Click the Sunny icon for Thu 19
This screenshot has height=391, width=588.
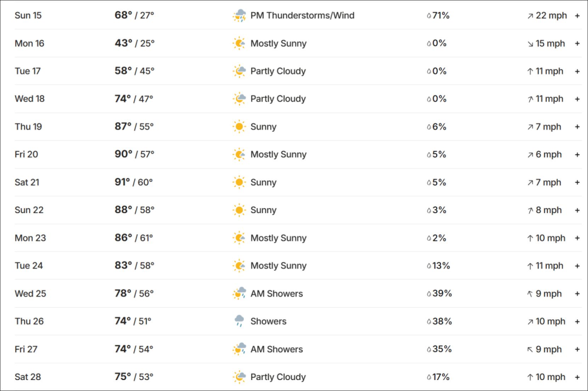click(239, 127)
